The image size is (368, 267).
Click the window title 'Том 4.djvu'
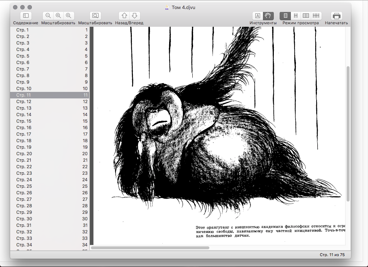(184, 7)
